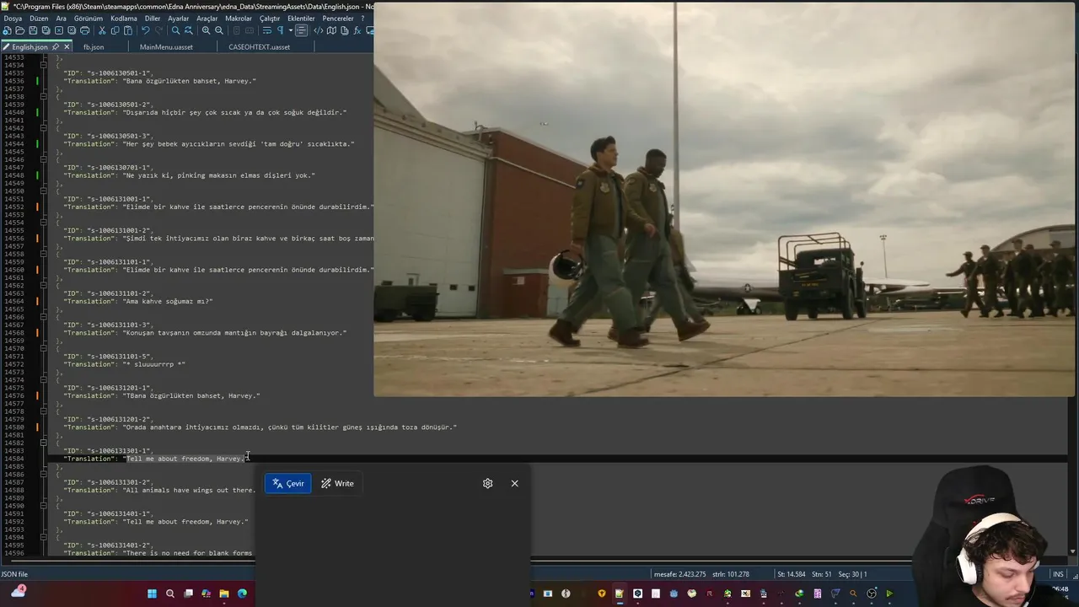Viewport: 1079px width, 607px height.
Task: Collapse the fold marker at line 14542
Action: 44,128
